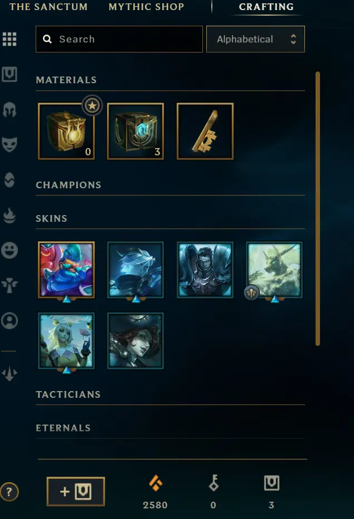Select the golden Hextech key material
This screenshot has width=354, height=519.
click(205, 131)
